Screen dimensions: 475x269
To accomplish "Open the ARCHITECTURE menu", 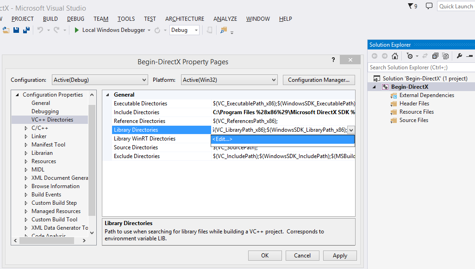I will pos(185,19).
